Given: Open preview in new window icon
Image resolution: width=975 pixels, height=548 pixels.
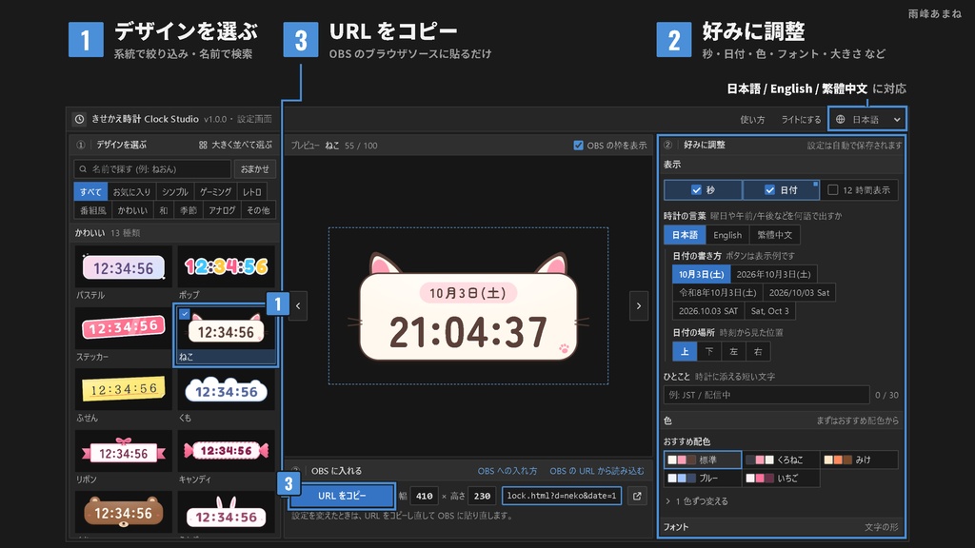Looking at the screenshot, I should point(637,496).
